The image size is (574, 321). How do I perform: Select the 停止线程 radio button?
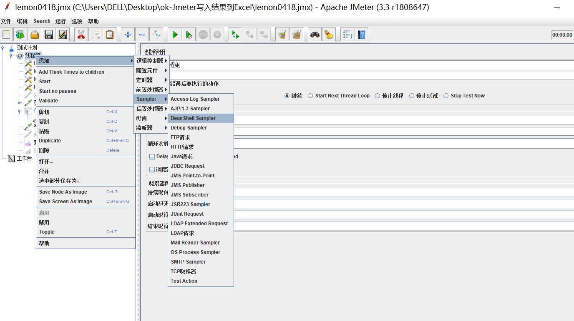(x=378, y=96)
